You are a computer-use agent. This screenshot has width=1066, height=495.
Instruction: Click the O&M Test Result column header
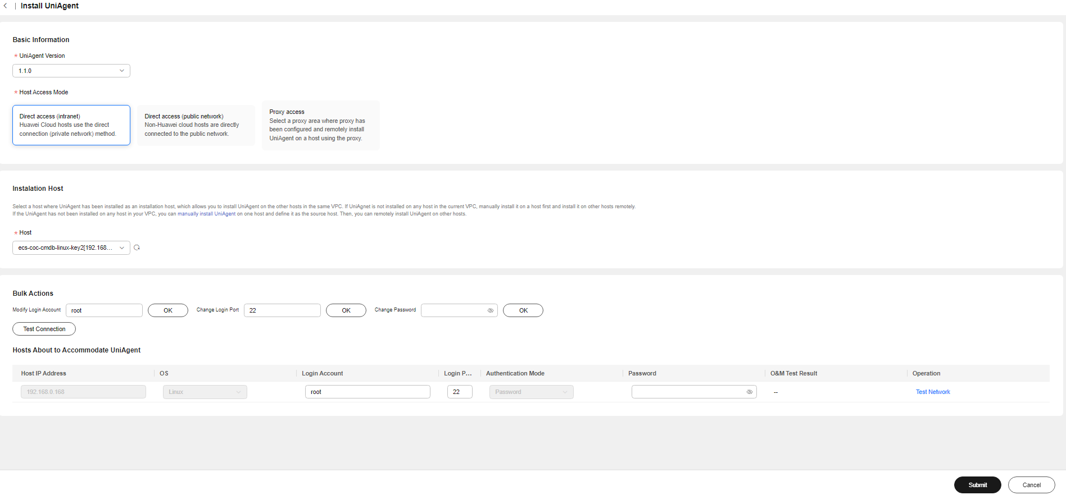pos(793,373)
